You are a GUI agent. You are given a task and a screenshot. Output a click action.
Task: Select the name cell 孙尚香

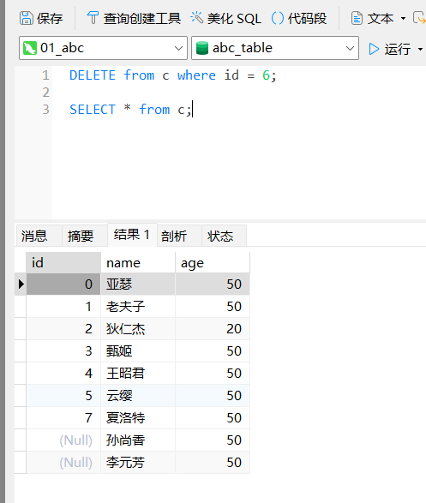[138, 440]
